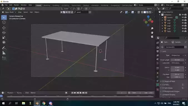Click the viewport pan hand icon
This screenshot has width=188, height=106.
pos(152,33)
